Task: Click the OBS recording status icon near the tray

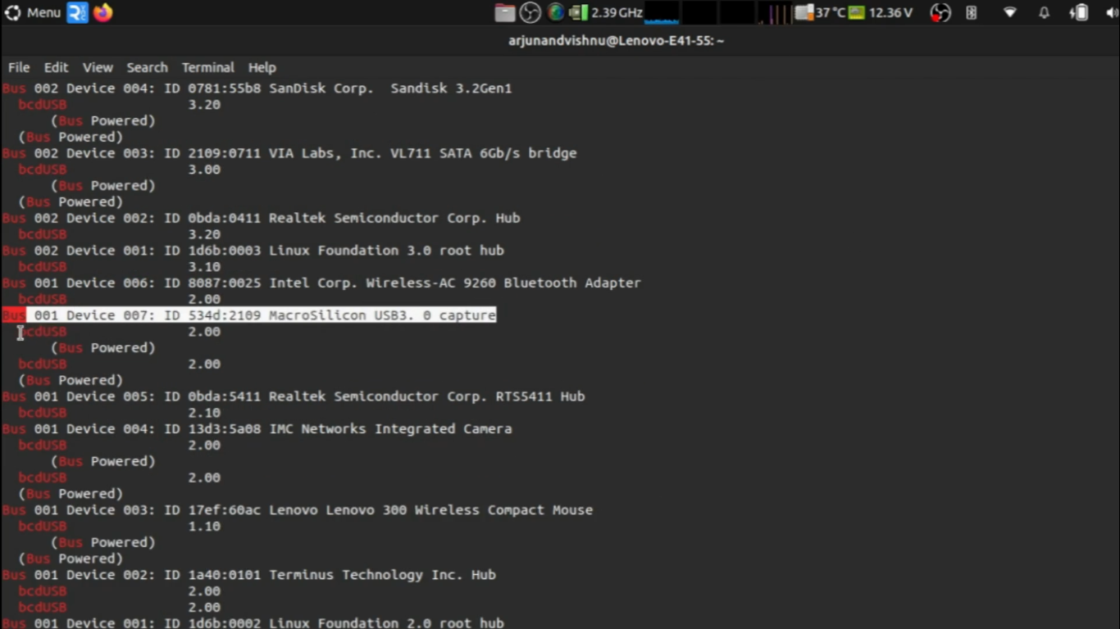Action: point(940,12)
